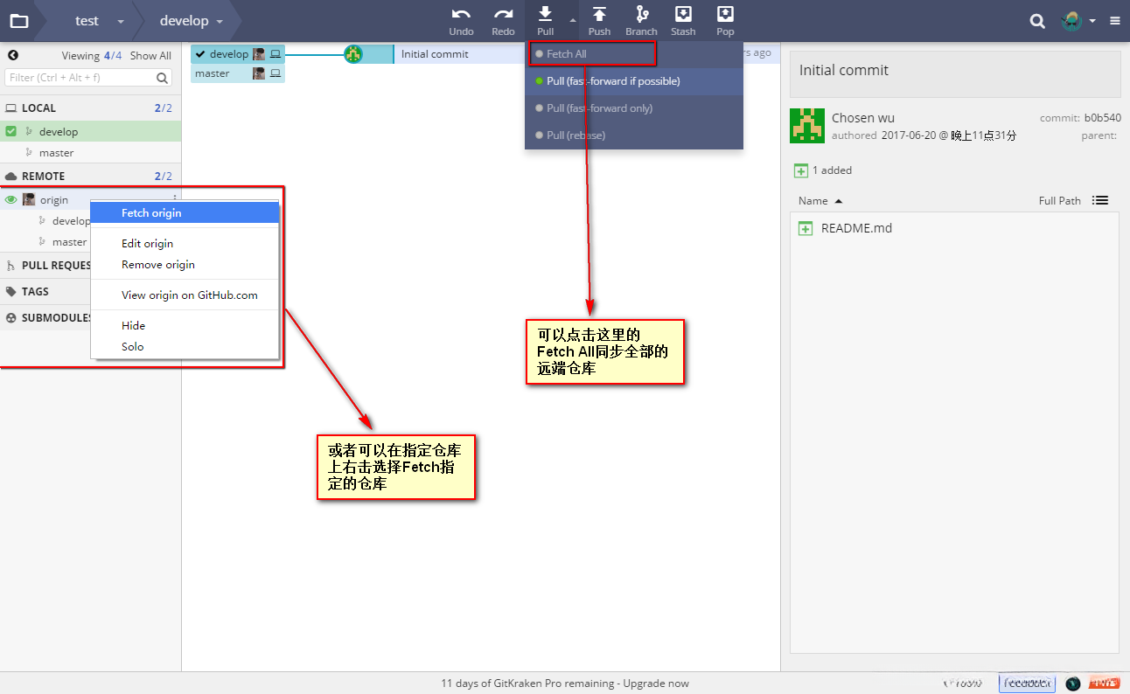
Task: Click the Undo toolbar icon
Action: pos(461,15)
